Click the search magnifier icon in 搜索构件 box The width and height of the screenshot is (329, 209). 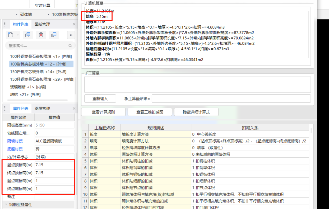click(x=70, y=46)
